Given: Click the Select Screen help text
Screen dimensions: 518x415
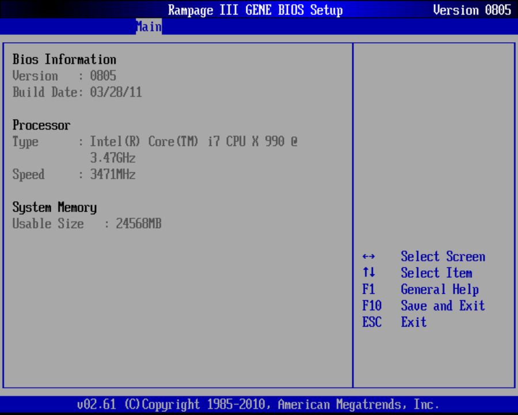Looking at the screenshot, I should point(443,256).
